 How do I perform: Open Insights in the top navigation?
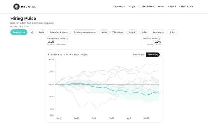[x=132, y=6]
